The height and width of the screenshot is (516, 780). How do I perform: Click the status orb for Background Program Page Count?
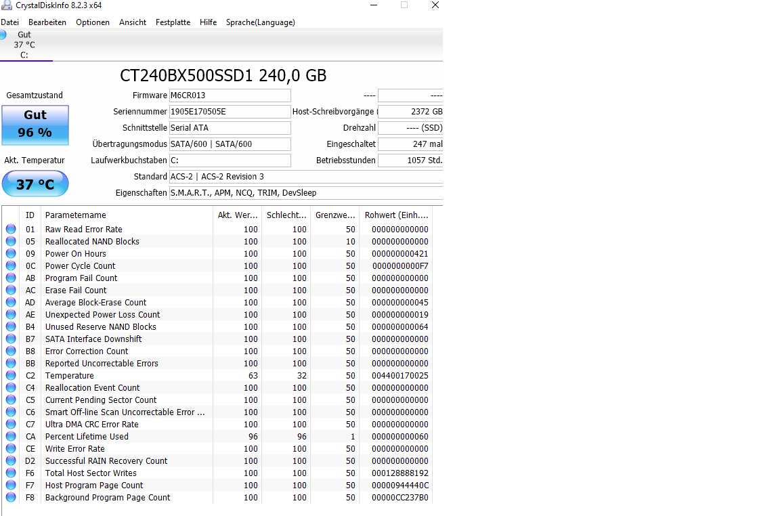pyautogui.click(x=11, y=497)
